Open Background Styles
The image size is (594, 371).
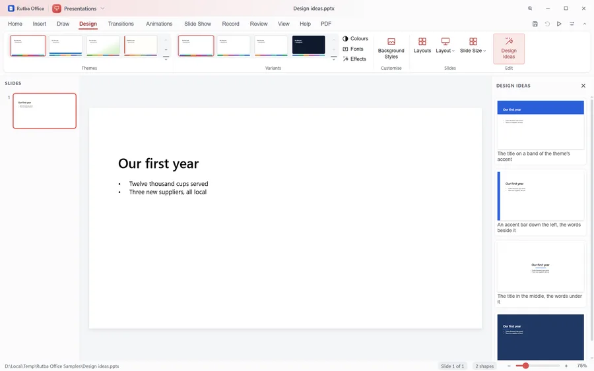pyautogui.click(x=391, y=48)
